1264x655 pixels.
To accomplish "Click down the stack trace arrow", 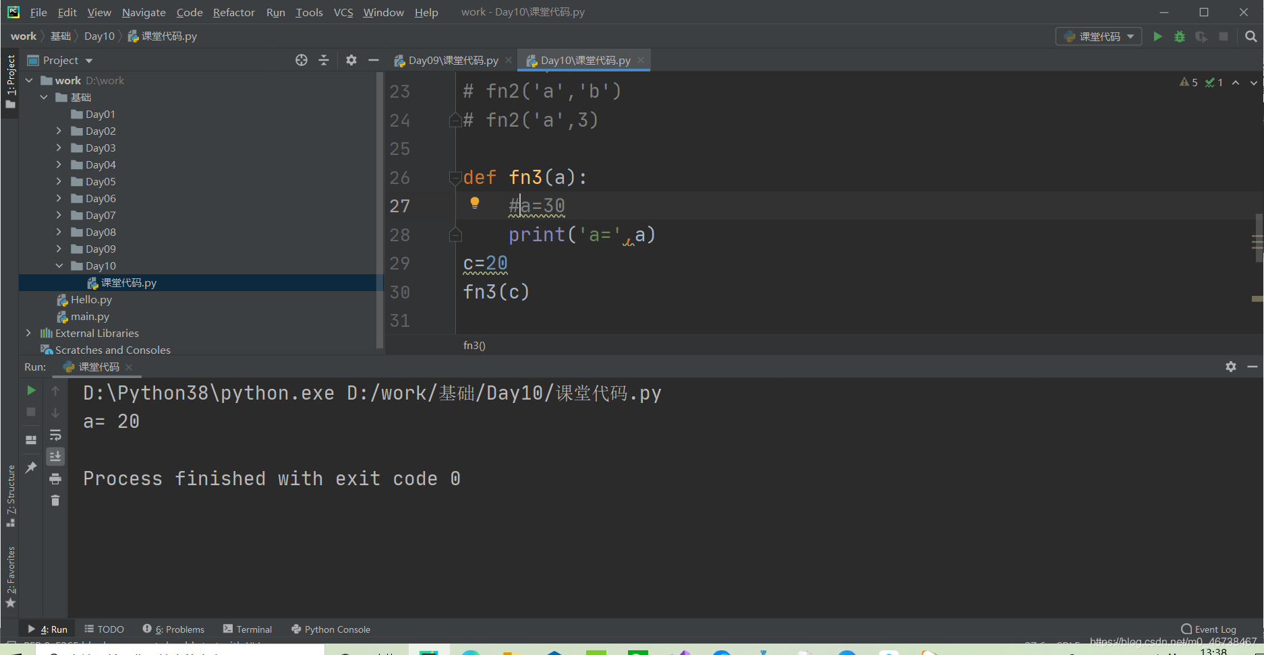I will pyautogui.click(x=55, y=412).
